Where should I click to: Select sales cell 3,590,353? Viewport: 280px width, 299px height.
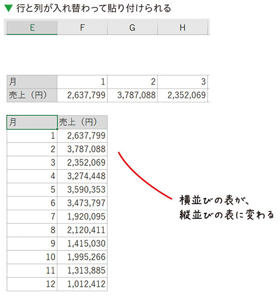(x=82, y=190)
